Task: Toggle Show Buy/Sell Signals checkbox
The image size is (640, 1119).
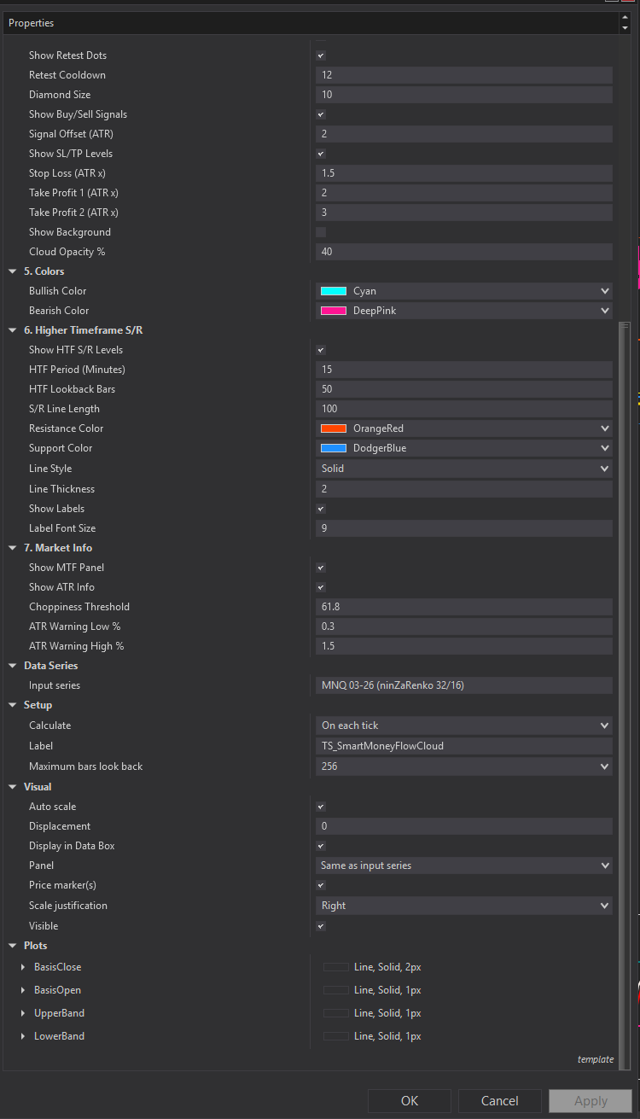Action: pyautogui.click(x=321, y=114)
